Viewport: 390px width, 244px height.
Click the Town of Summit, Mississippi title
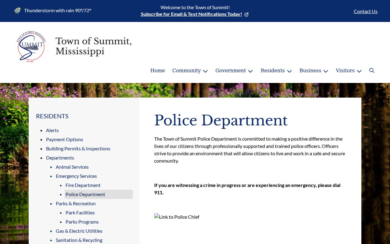pyautogui.click(x=94, y=46)
